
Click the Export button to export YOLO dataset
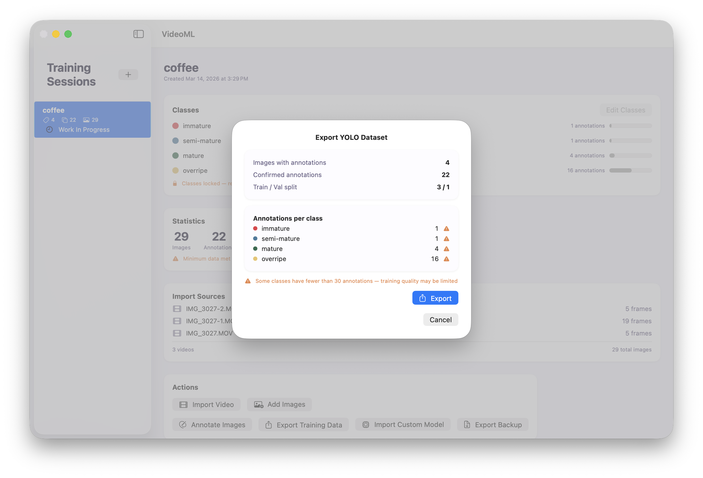(435, 298)
